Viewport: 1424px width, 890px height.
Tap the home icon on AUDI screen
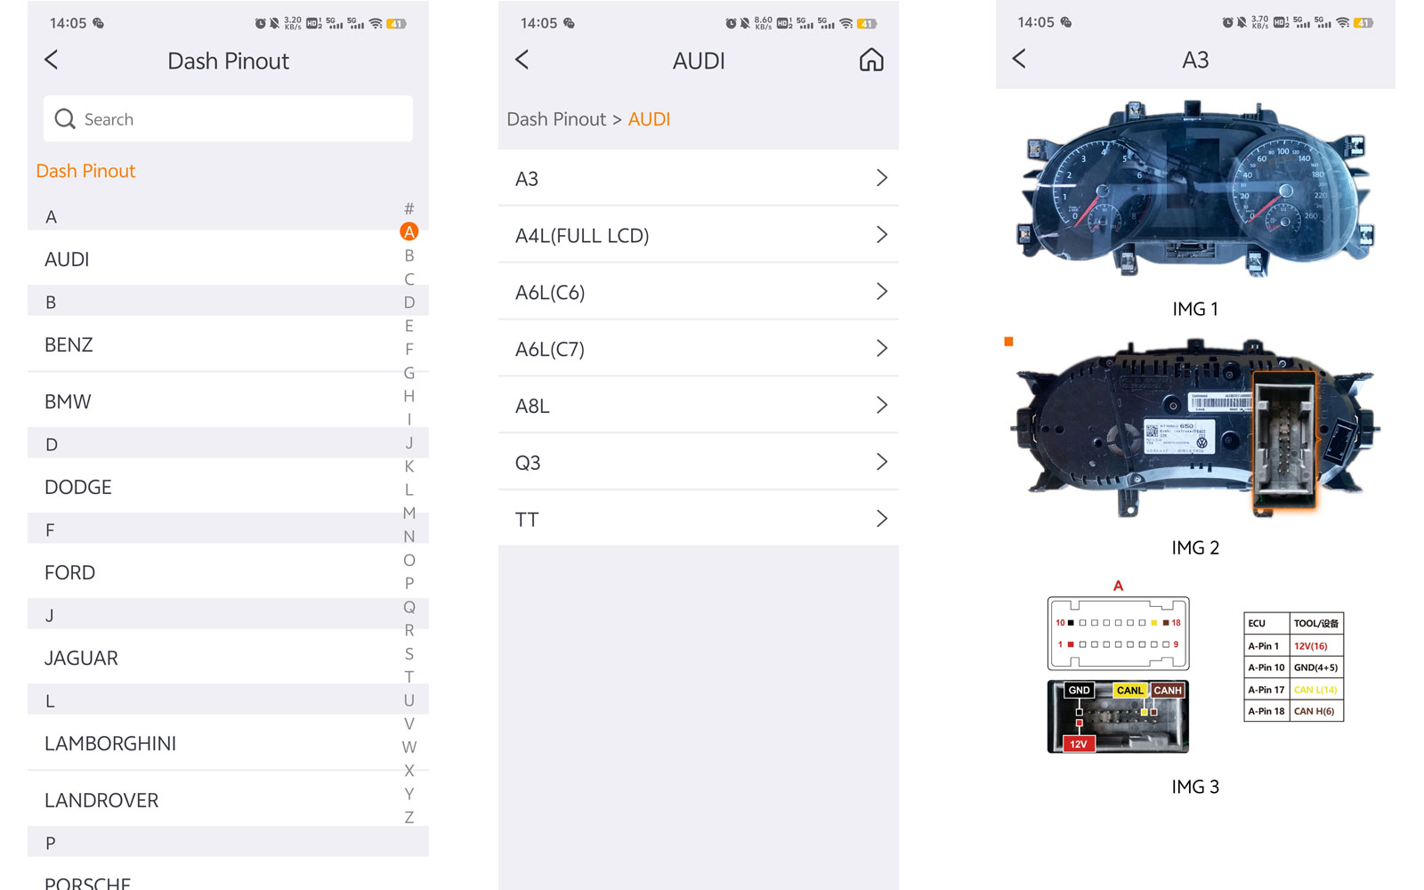point(871,61)
